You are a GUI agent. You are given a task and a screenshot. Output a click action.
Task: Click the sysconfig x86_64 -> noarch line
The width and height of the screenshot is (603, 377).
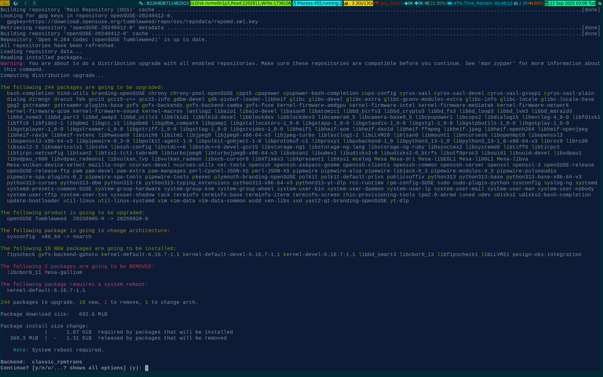(49, 237)
